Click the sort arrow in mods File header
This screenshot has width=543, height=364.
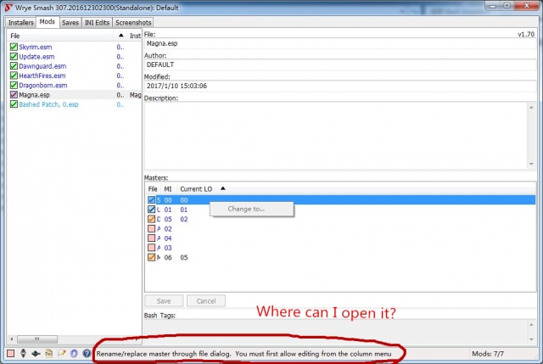click(120, 36)
